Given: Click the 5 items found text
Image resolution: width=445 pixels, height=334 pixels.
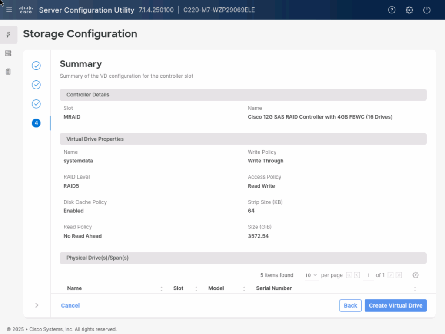Looking at the screenshot, I should tap(277, 275).
